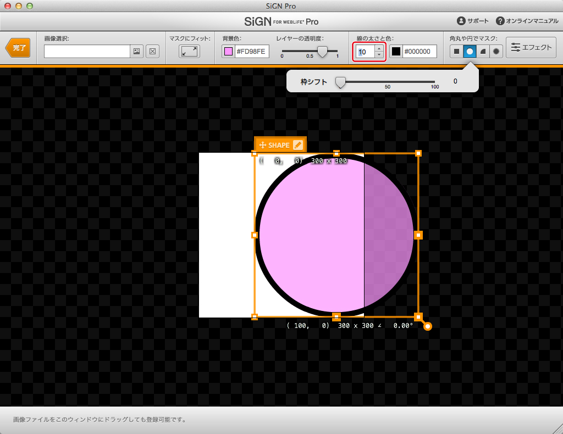
Task: Click the #FD98FE background color hex field
Action: 251,51
